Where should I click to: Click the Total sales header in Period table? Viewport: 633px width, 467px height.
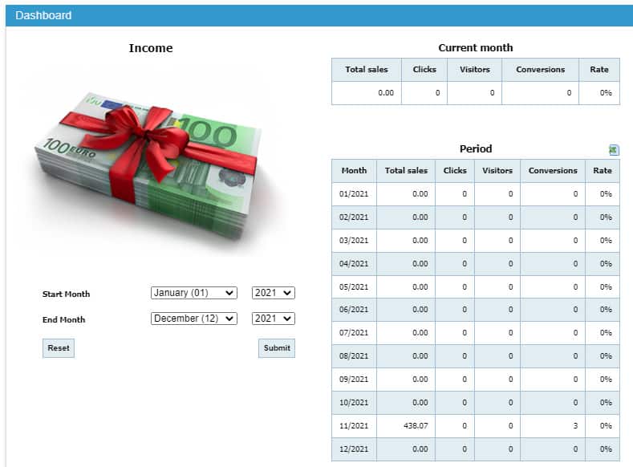(406, 171)
